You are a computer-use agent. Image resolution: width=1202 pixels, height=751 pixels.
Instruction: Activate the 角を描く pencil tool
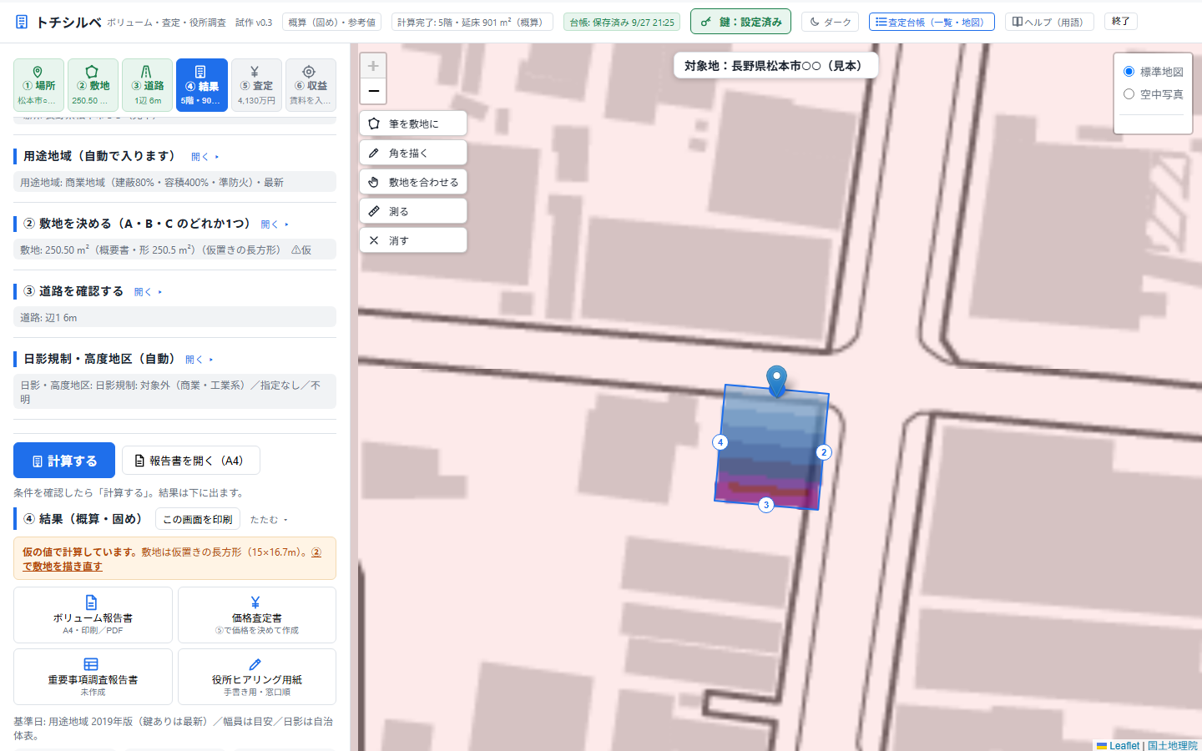tap(413, 153)
